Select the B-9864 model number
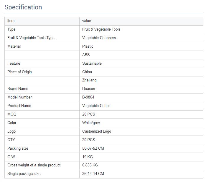The height and width of the screenshot is (182, 206). click(x=88, y=97)
